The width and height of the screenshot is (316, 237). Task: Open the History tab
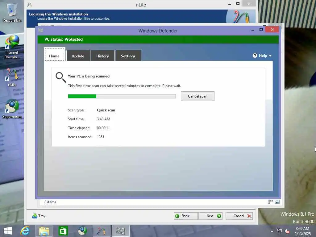(103, 56)
